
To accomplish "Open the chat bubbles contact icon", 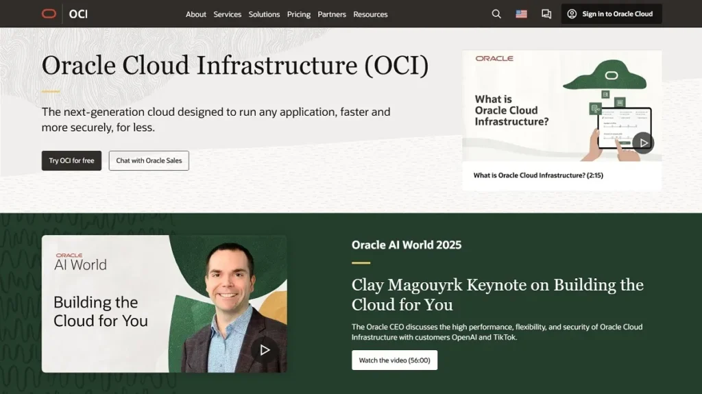I will coord(546,14).
